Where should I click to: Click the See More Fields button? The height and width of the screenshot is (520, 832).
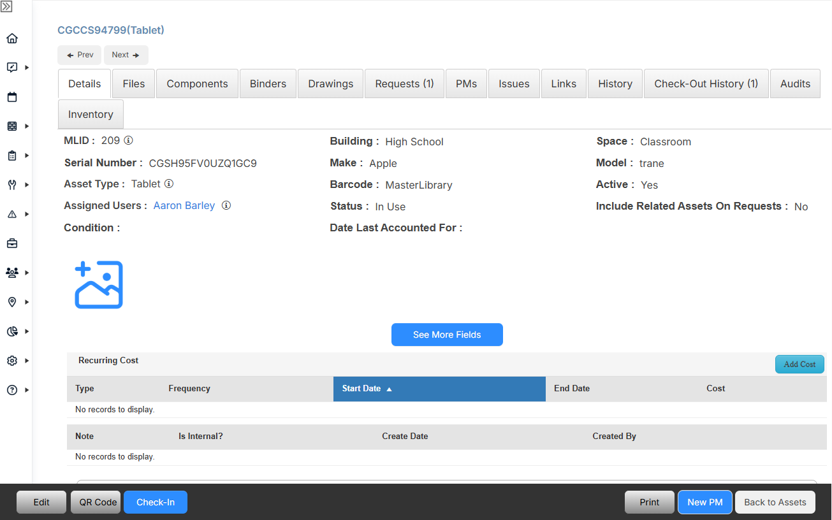pos(447,335)
